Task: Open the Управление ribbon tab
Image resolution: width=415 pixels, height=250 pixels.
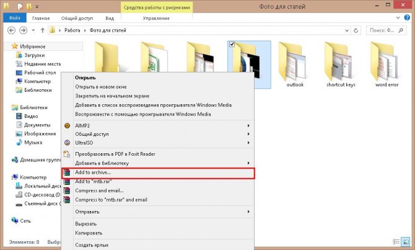Action: point(156,18)
